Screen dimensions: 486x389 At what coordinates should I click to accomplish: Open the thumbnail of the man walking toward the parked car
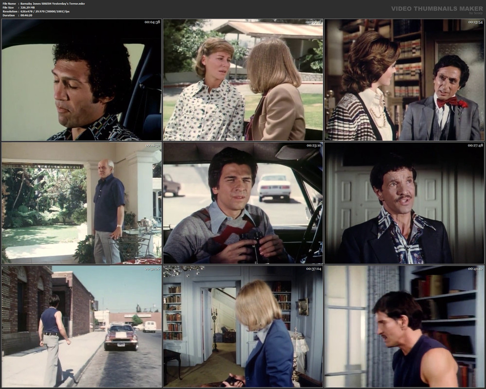point(82,326)
